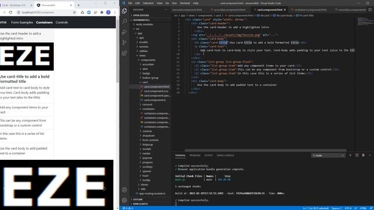
Task: Open the Run and Debug view
Action: click(124, 32)
